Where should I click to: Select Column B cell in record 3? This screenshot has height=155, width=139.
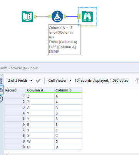point(68,107)
